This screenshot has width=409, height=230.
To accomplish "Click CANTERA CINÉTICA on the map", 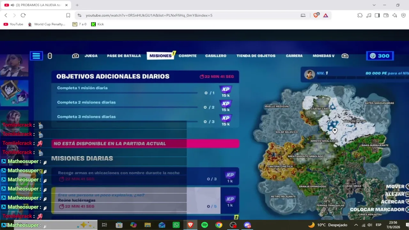I will [x=280, y=166].
